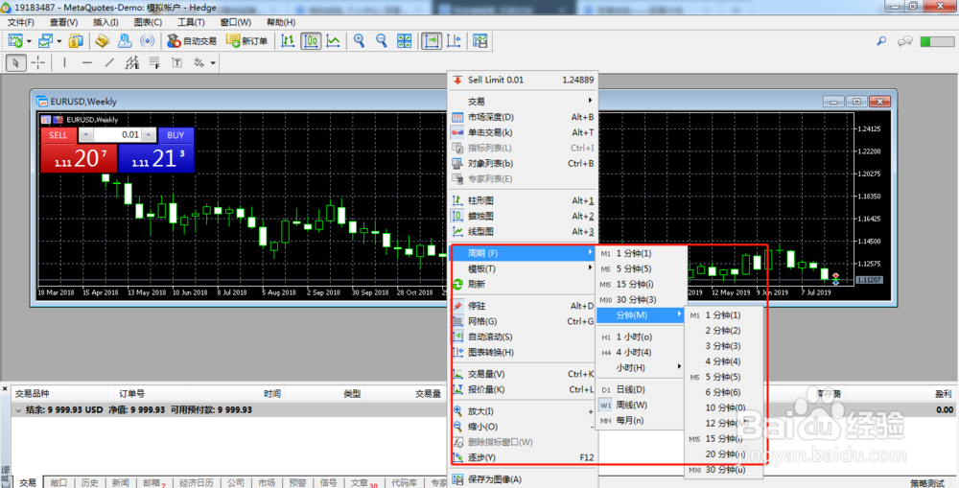
Task: Select the cursor arrow tool
Action: [x=16, y=62]
